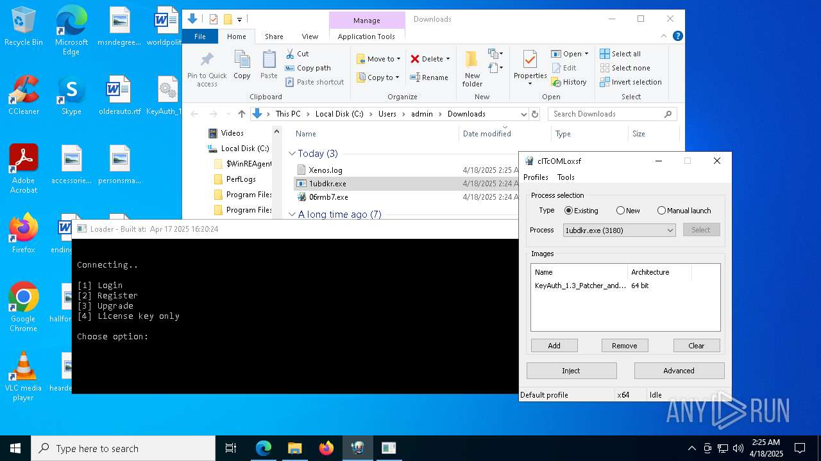Open the File ribbon tab
821x461 pixels.
(x=200, y=36)
